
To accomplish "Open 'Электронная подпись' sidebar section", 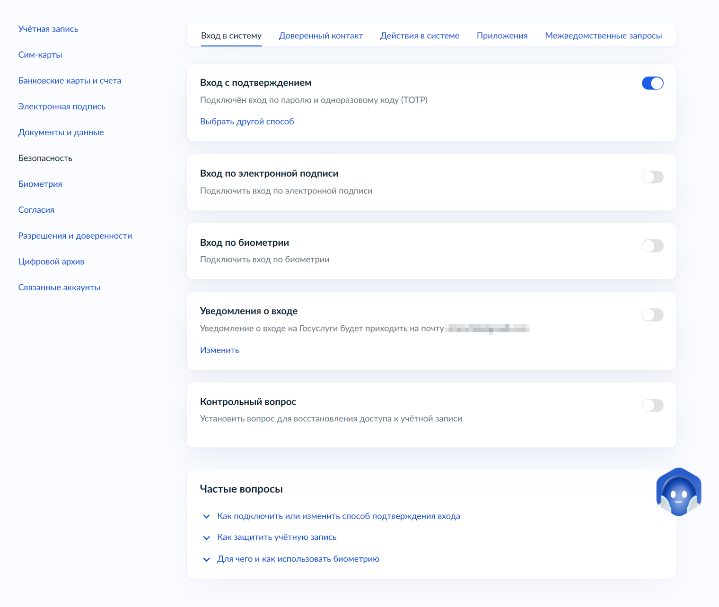I will tap(62, 107).
